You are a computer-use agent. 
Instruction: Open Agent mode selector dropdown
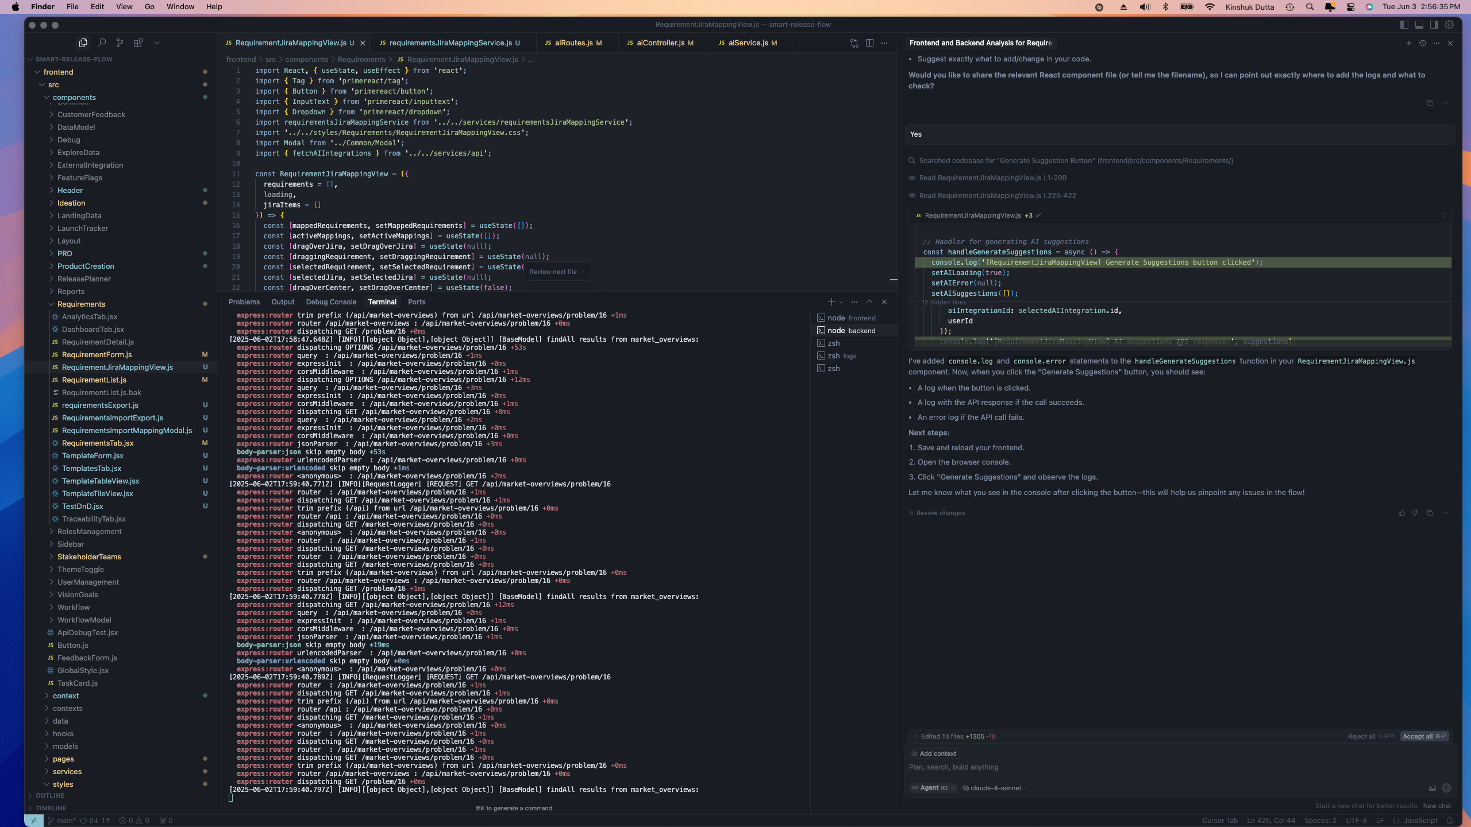933,788
